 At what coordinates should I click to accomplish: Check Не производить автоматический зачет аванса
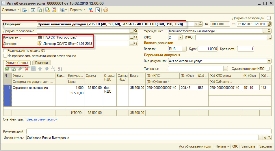pos(5,56)
